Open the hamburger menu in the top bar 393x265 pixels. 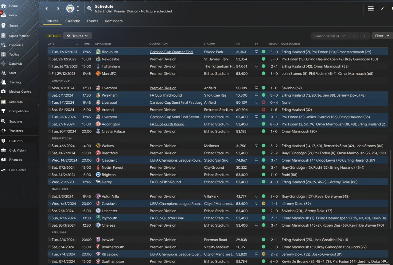(371, 9)
